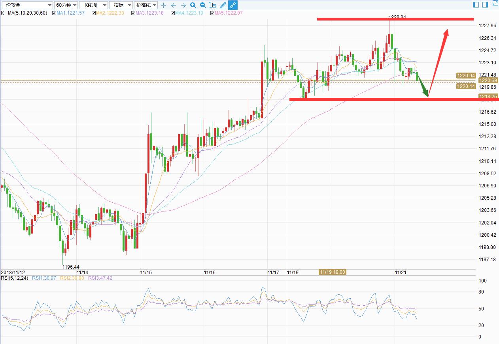Viewport: 499px width, 344px height.
Task: Open the 指标 indicators menu
Action: click(121, 5)
